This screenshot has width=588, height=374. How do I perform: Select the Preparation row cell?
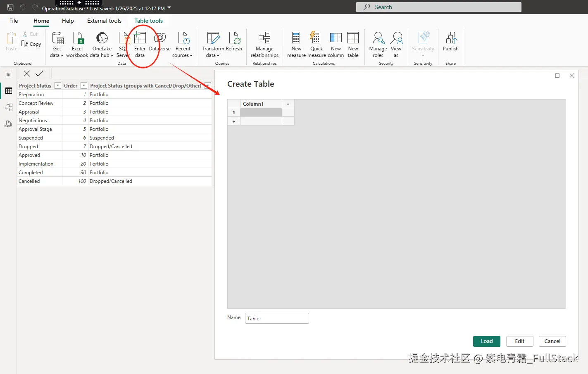point(40,95)
